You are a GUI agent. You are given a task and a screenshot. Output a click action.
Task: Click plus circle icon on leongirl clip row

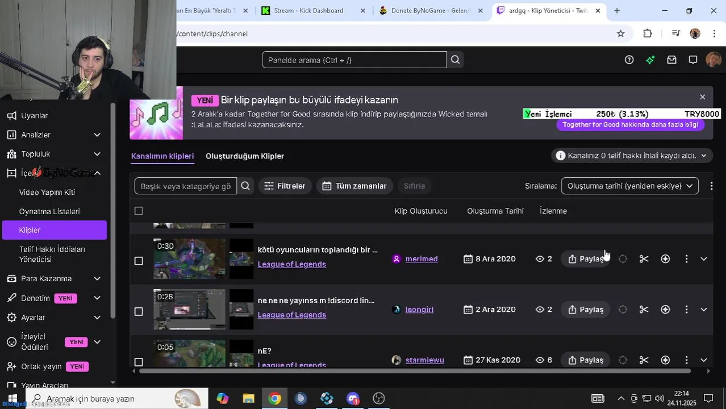665,310
